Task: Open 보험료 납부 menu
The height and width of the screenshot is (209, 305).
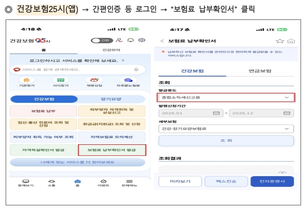Action: [x=43, y=111]
